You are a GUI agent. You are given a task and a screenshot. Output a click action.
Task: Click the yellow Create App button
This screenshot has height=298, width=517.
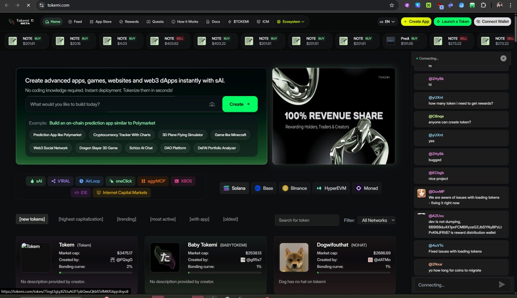(416, 22)
